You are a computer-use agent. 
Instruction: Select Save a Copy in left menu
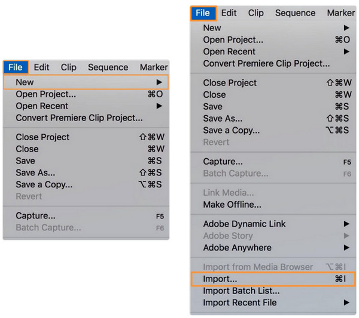pos(86,184)
